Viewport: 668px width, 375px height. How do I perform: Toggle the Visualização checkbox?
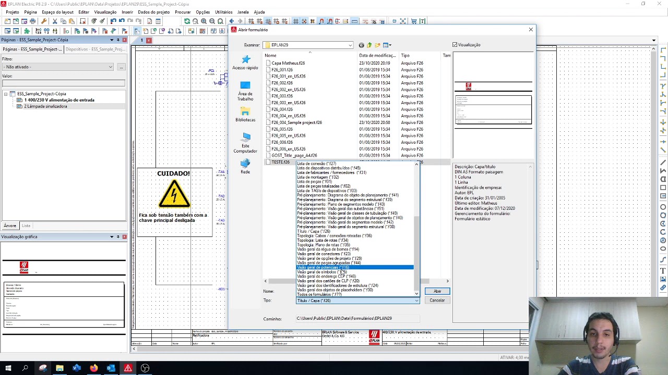pyautogui.click(x=455, y=45)
